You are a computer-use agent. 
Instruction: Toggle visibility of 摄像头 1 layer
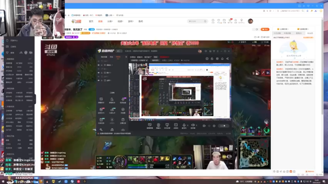(x=99, y=65)
